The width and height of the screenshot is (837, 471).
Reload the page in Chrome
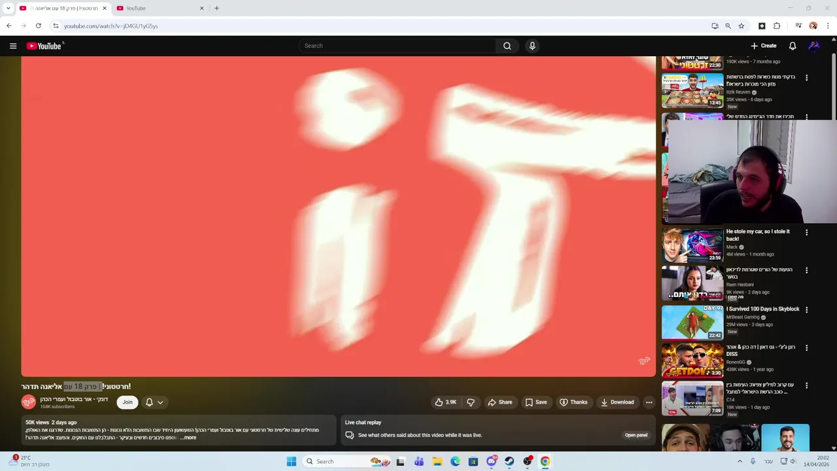[39, 26]
